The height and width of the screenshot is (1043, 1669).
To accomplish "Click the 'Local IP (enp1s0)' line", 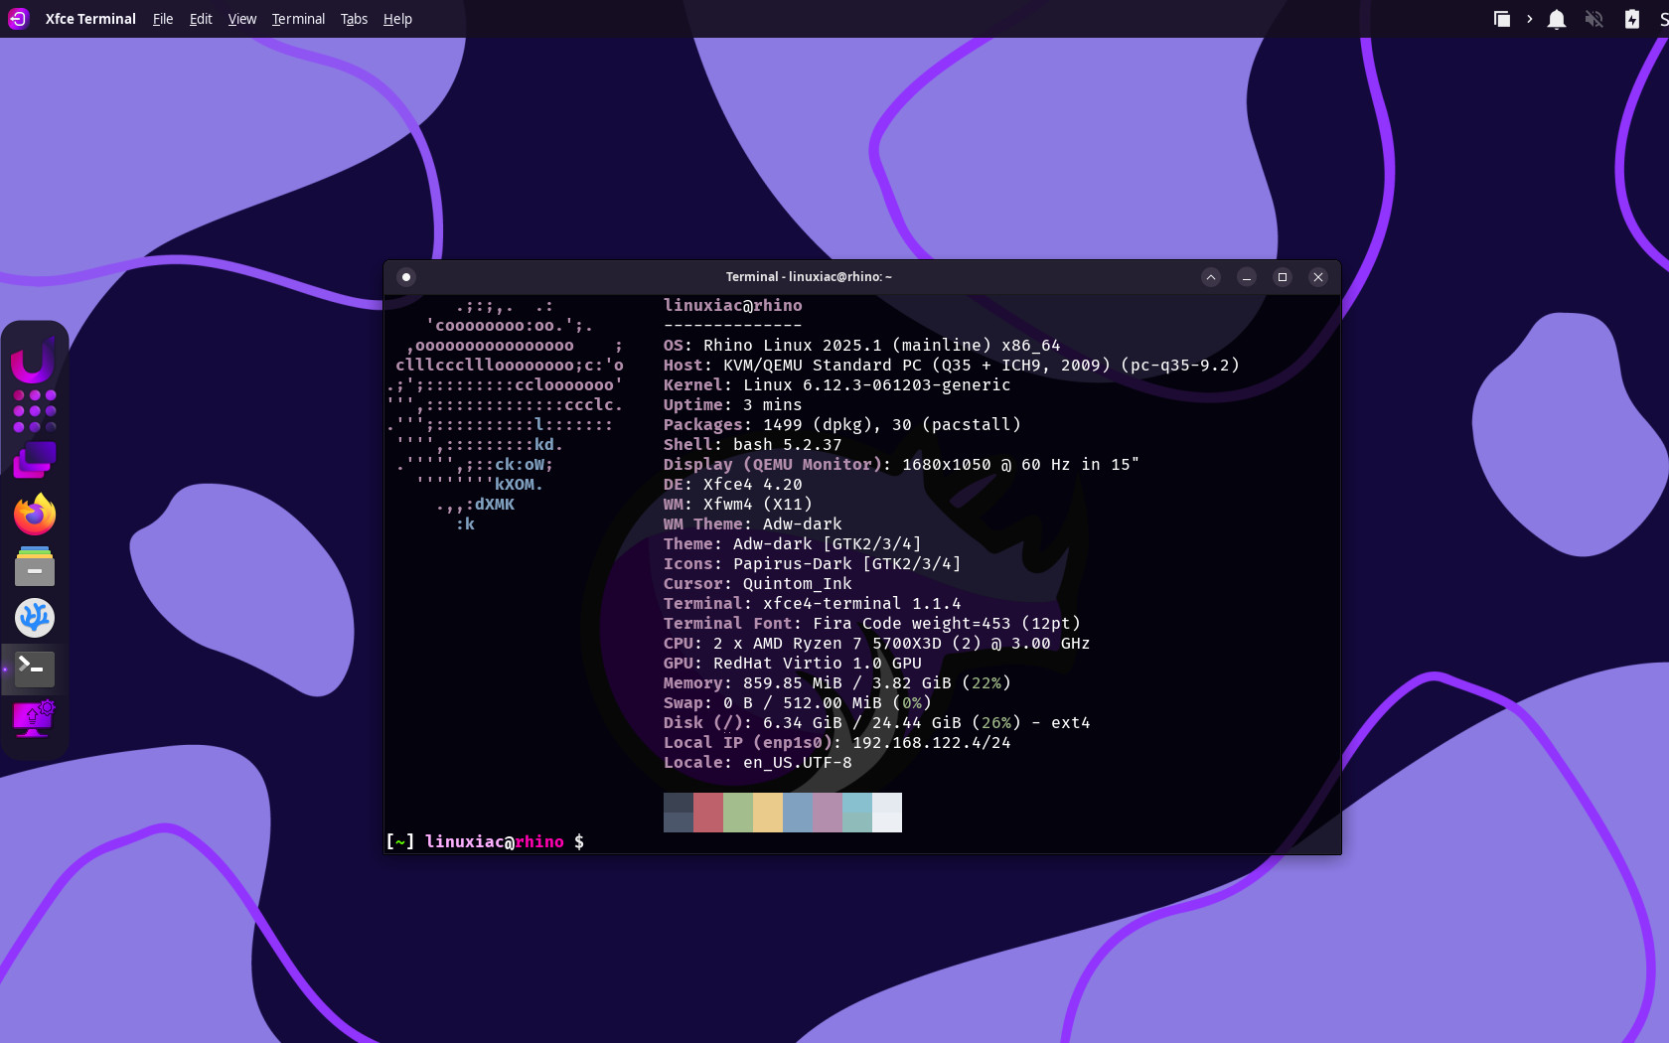I will pyautogui.click(x=837, y=743).
